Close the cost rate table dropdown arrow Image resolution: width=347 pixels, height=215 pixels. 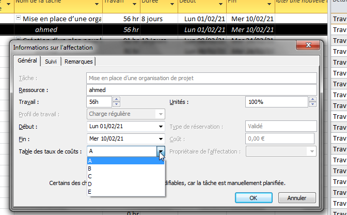point(161,151)
